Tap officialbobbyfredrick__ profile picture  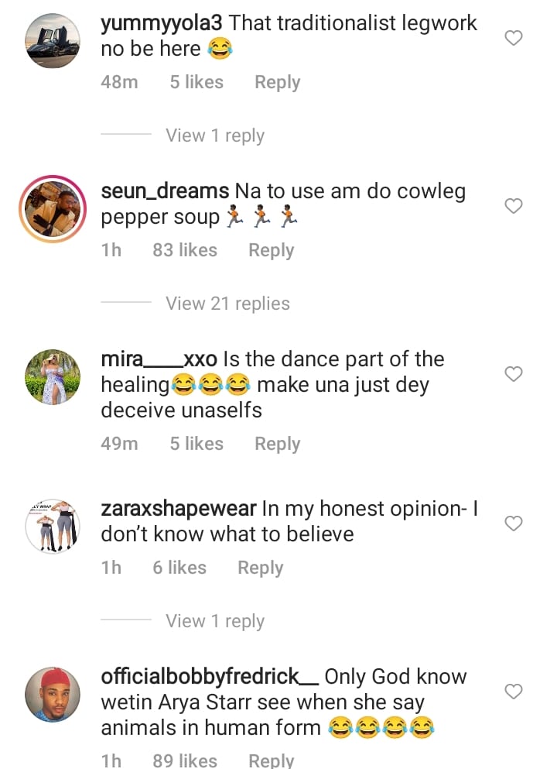[53, 694]
